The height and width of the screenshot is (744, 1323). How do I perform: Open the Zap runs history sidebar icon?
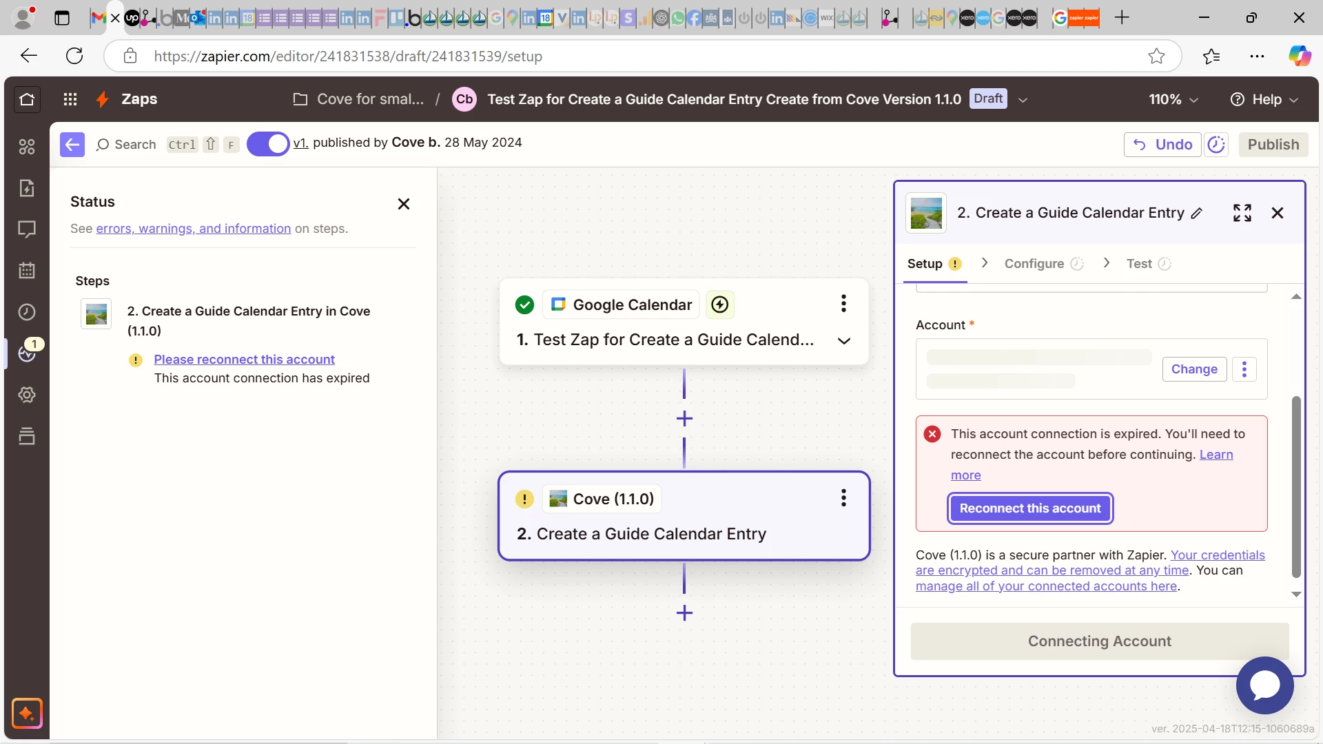click(x=27, y=312)
